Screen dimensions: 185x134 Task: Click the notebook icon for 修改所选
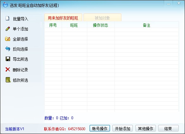[8, 80]
